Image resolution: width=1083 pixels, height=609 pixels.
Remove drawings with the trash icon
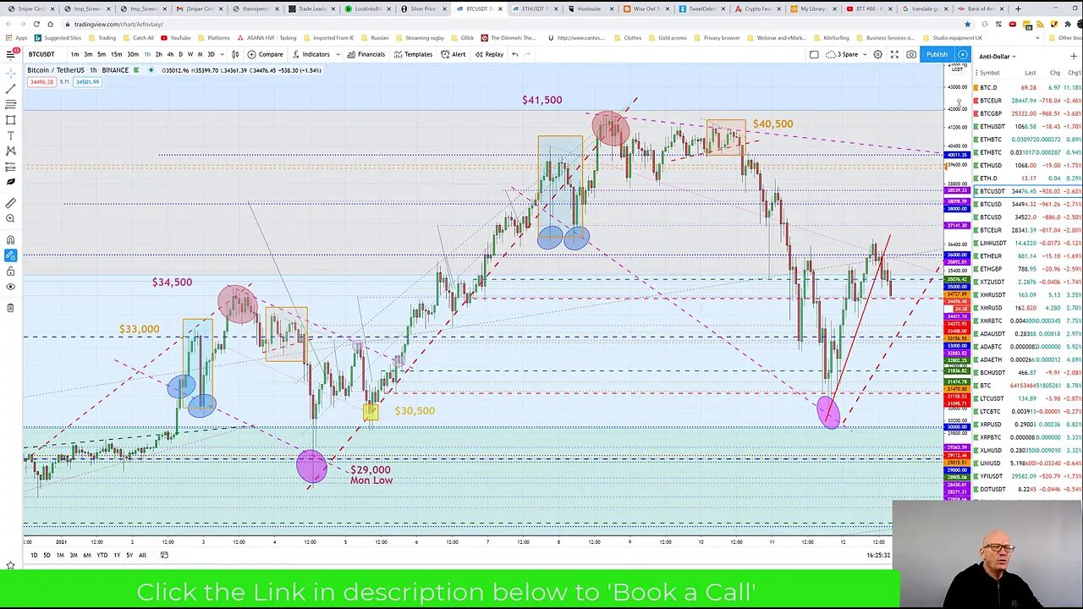(x=10, y=307)
